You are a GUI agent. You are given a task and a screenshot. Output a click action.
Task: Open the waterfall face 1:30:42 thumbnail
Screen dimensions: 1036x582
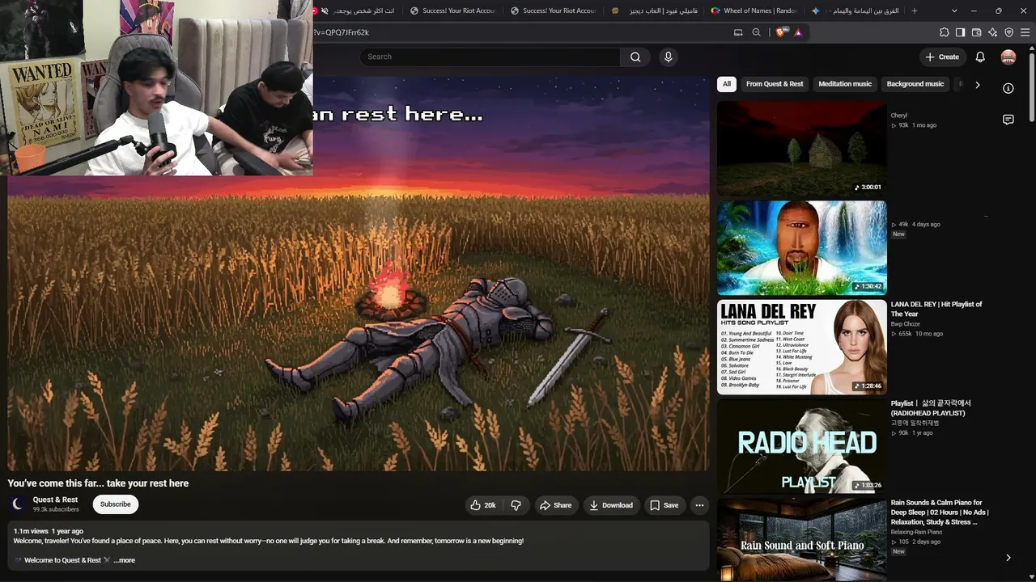point(802,247)
